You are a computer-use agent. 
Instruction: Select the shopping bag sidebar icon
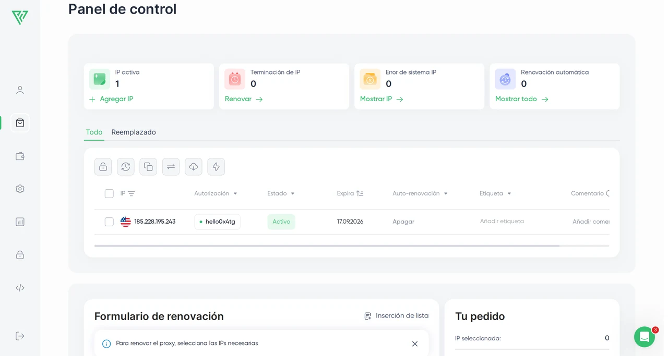[20, 123]
